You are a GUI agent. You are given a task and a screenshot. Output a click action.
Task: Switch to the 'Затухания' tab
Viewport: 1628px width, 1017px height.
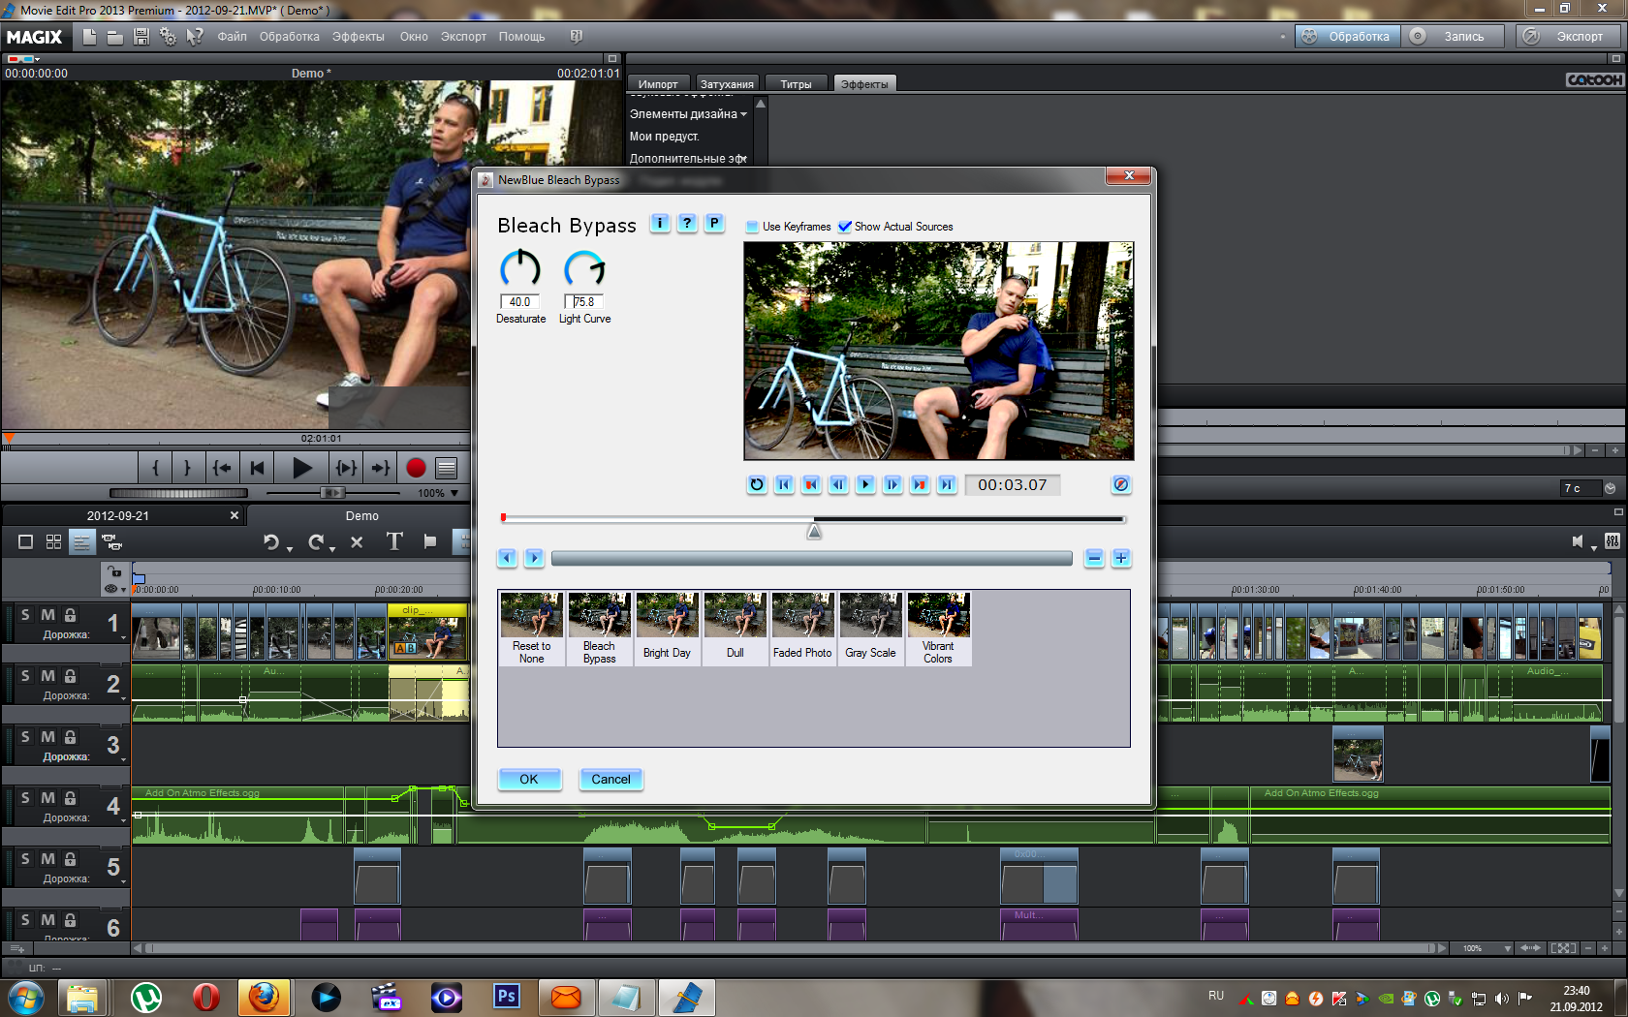pos(727,84)
